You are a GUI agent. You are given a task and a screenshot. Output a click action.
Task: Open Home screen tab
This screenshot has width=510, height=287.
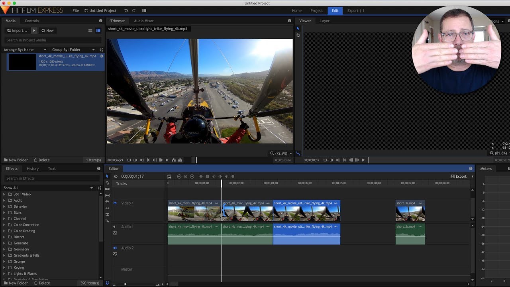click(x=296, y=11)
